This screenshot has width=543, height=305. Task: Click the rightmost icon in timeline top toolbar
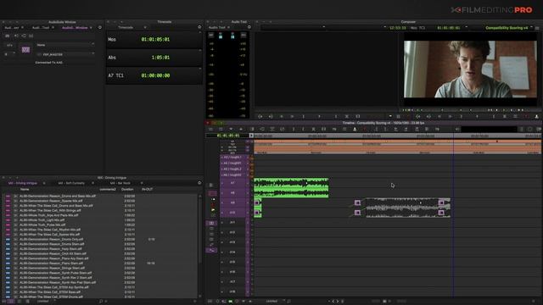pos(539,129)
